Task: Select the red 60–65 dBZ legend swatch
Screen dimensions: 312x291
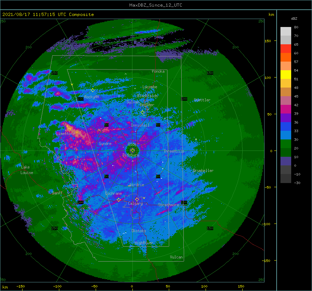Action: 286,49
